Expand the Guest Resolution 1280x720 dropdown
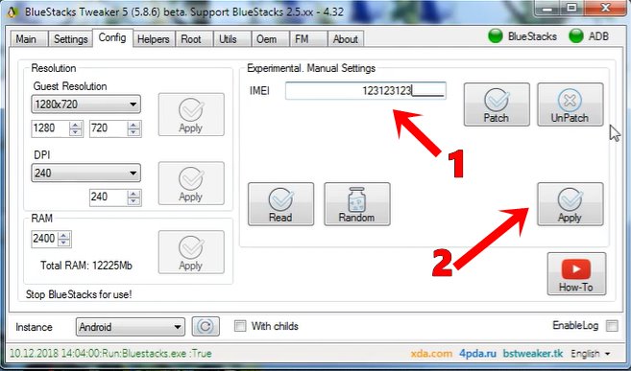Viewport: 631px width, 371px height. click(85, 104)
